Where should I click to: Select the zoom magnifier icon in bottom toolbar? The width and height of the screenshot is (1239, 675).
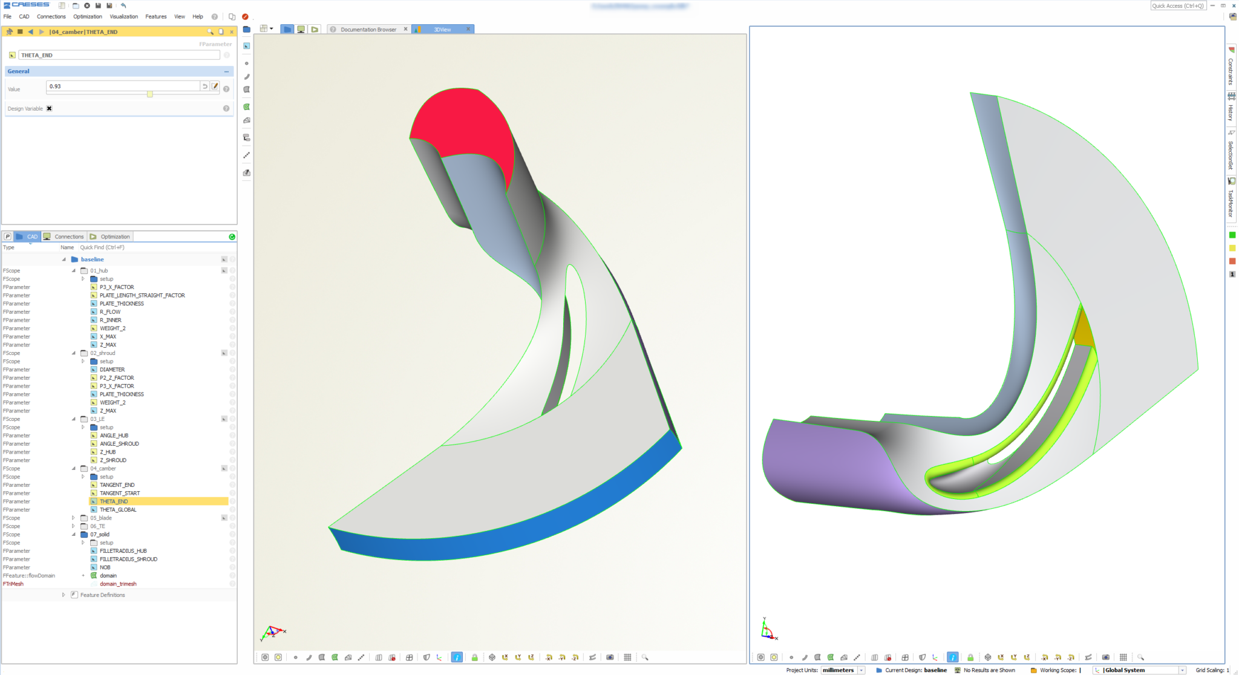coord(645,657)
